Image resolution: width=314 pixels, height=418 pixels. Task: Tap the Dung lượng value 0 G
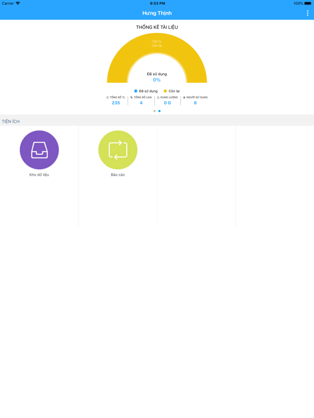[x=167, y=103]
